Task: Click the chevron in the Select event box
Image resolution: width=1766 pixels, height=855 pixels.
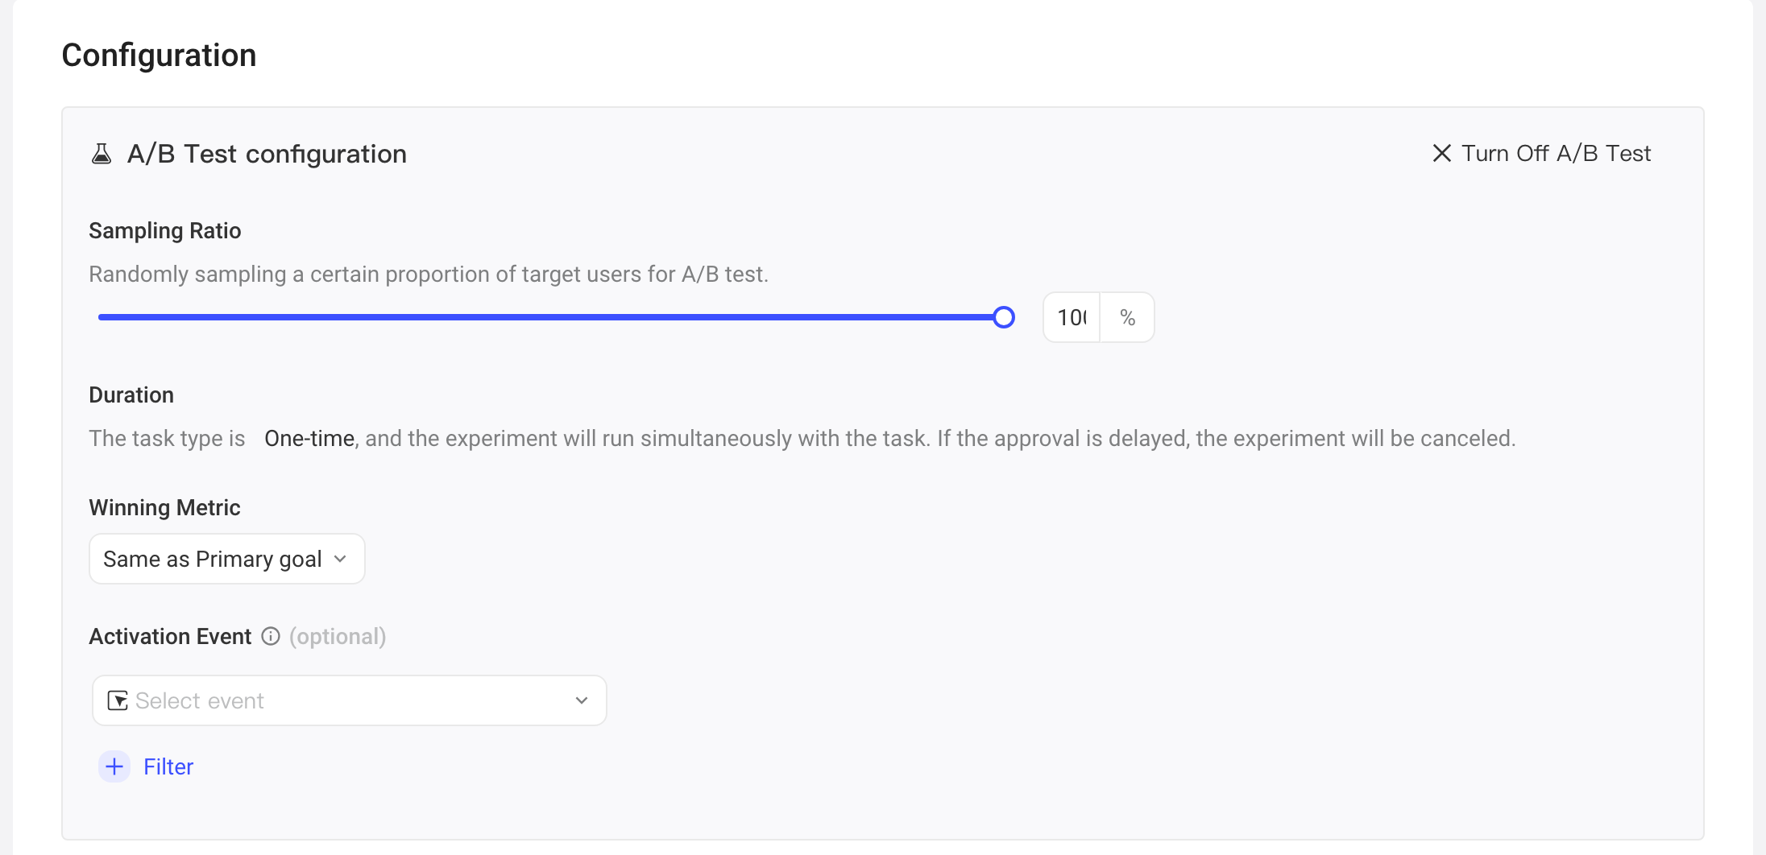Action: [x=582, y=700]
